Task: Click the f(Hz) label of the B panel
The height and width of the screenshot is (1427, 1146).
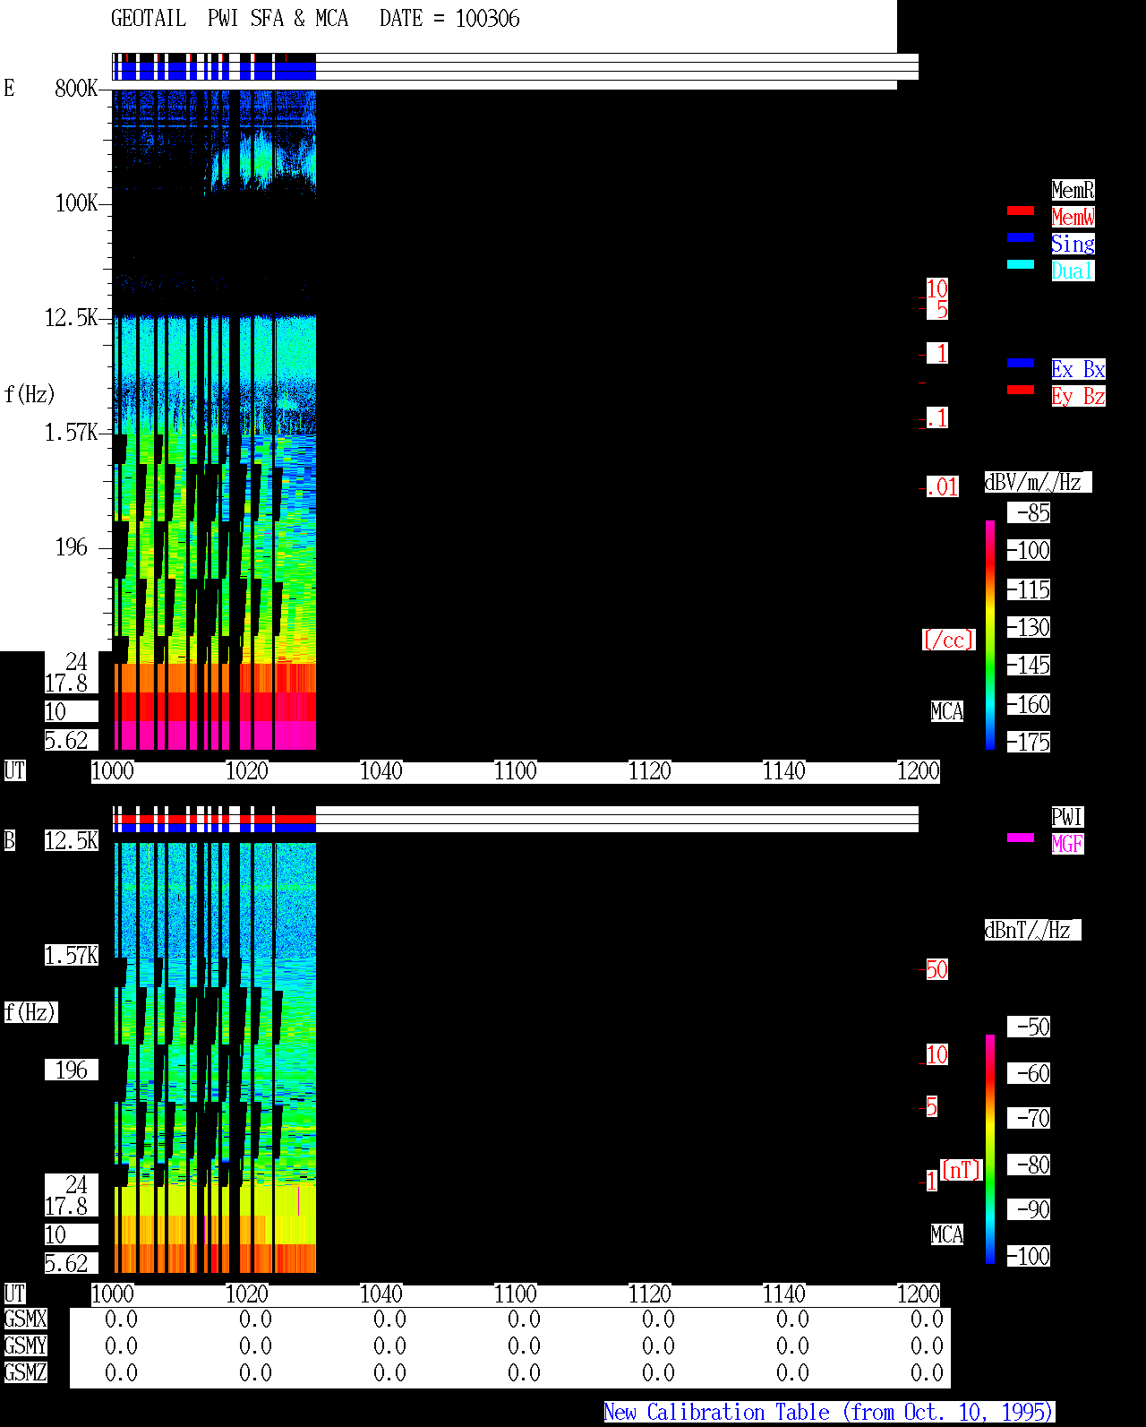Action: click(x=30, y=1012)
